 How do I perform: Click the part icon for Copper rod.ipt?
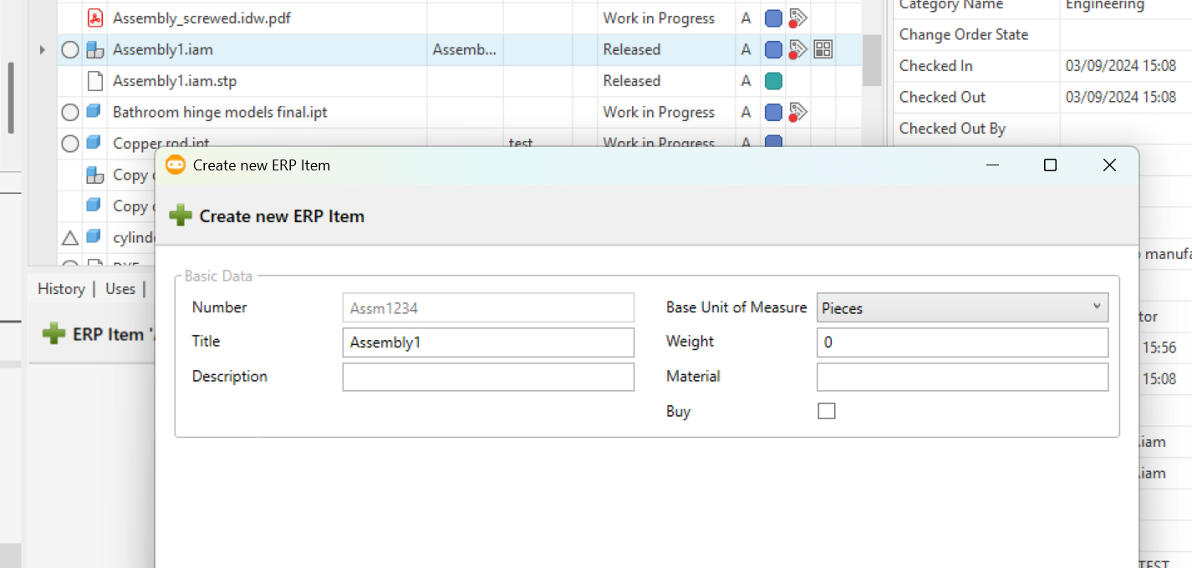[94, 143]
